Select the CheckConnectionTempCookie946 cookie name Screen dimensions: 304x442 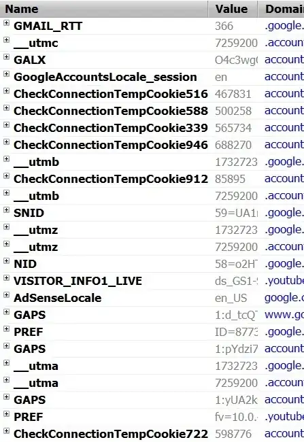coord(111,145)
